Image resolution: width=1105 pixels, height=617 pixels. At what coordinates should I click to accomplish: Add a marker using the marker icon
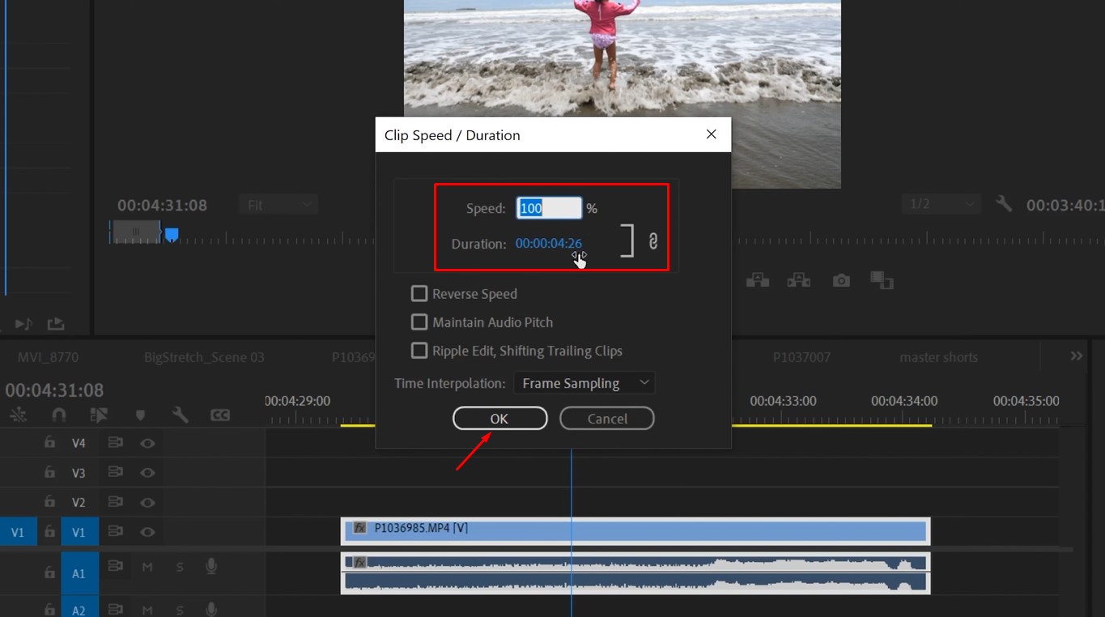pos(140,414)
